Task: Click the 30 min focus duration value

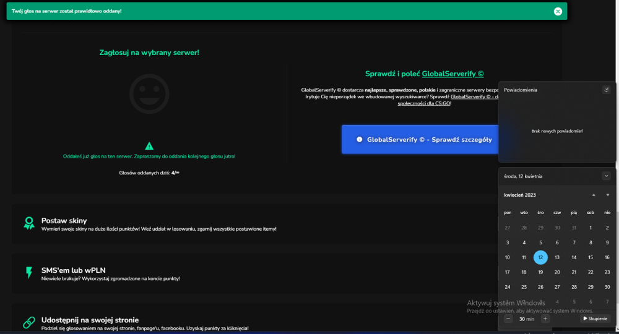Action: [x=527, y=319]
